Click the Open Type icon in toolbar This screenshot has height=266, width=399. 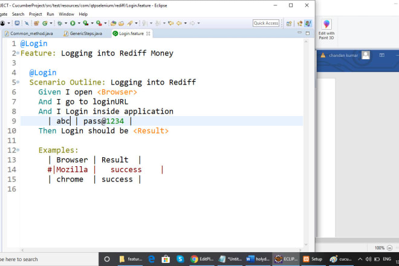(113, 24)
